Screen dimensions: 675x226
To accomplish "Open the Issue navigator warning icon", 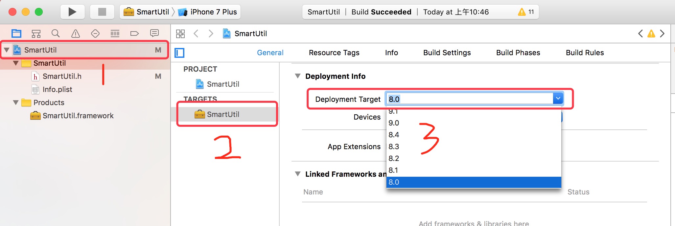I will tap(76, 34).
